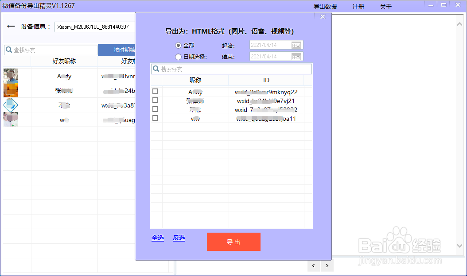This screenshot has width=467, height=276.
Task: Click the scroll up arrow on right panel
Action: 459,24
